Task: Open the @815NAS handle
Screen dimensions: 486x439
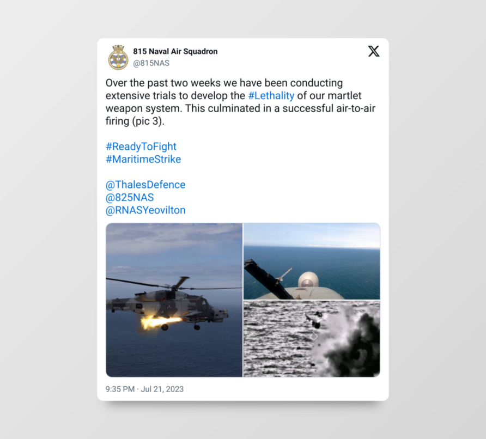Action: point(151,63)
